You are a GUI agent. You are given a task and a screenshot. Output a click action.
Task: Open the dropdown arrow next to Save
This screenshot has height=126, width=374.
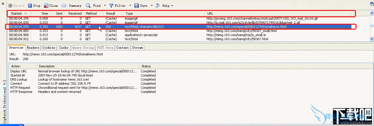pyautogui.click(x=152, y=6)
